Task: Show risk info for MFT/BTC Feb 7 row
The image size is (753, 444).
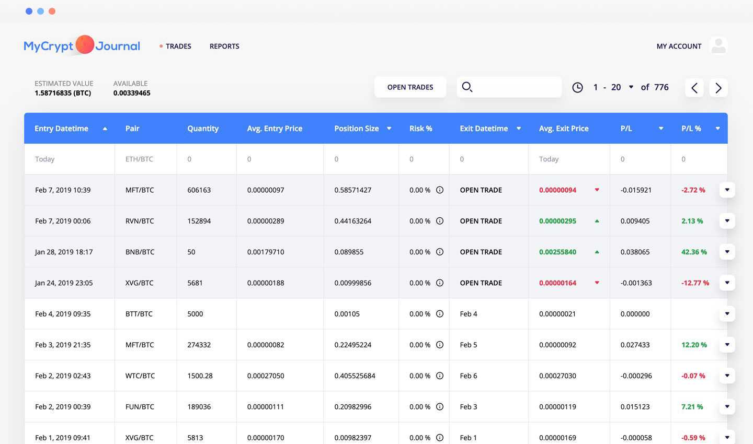Action: (x=440, y=190)
